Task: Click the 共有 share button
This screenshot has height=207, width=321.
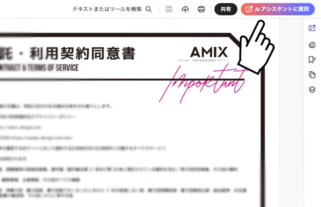Action: [226, 9]
